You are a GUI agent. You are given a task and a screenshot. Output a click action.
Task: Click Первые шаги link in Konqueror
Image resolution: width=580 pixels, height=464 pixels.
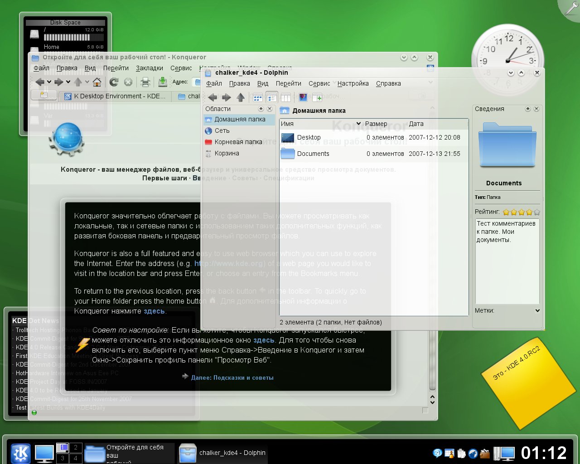coord(164,178)
